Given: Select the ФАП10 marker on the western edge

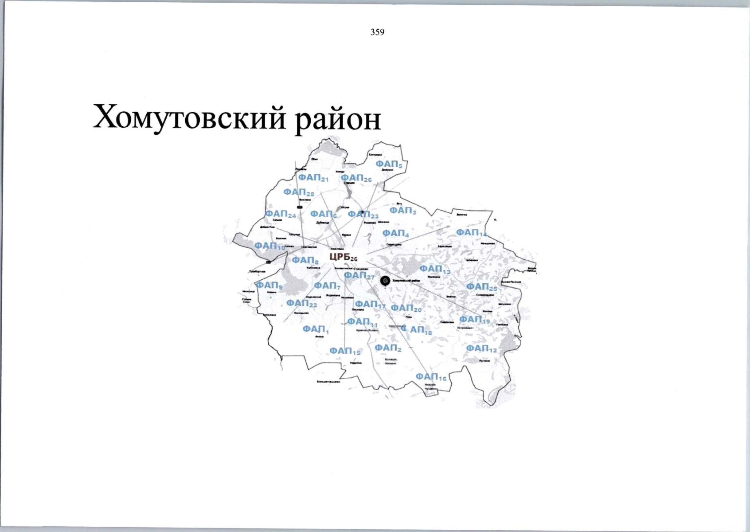Looking at the screenshot, I should (x=268, y=246).
